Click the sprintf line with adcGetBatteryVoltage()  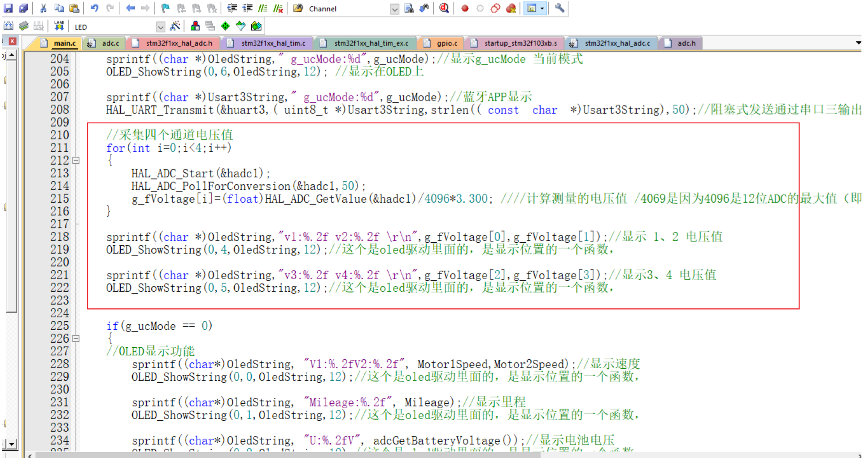point(373,441)
